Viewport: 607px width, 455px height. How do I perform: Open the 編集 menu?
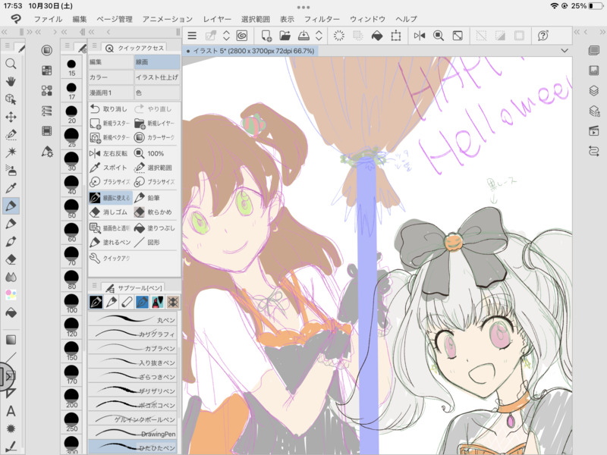tap(80, 19)
